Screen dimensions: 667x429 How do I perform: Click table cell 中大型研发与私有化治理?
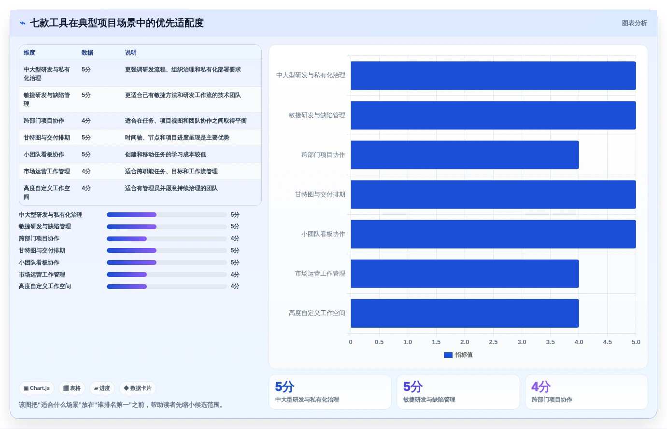(x=47, y=74)
